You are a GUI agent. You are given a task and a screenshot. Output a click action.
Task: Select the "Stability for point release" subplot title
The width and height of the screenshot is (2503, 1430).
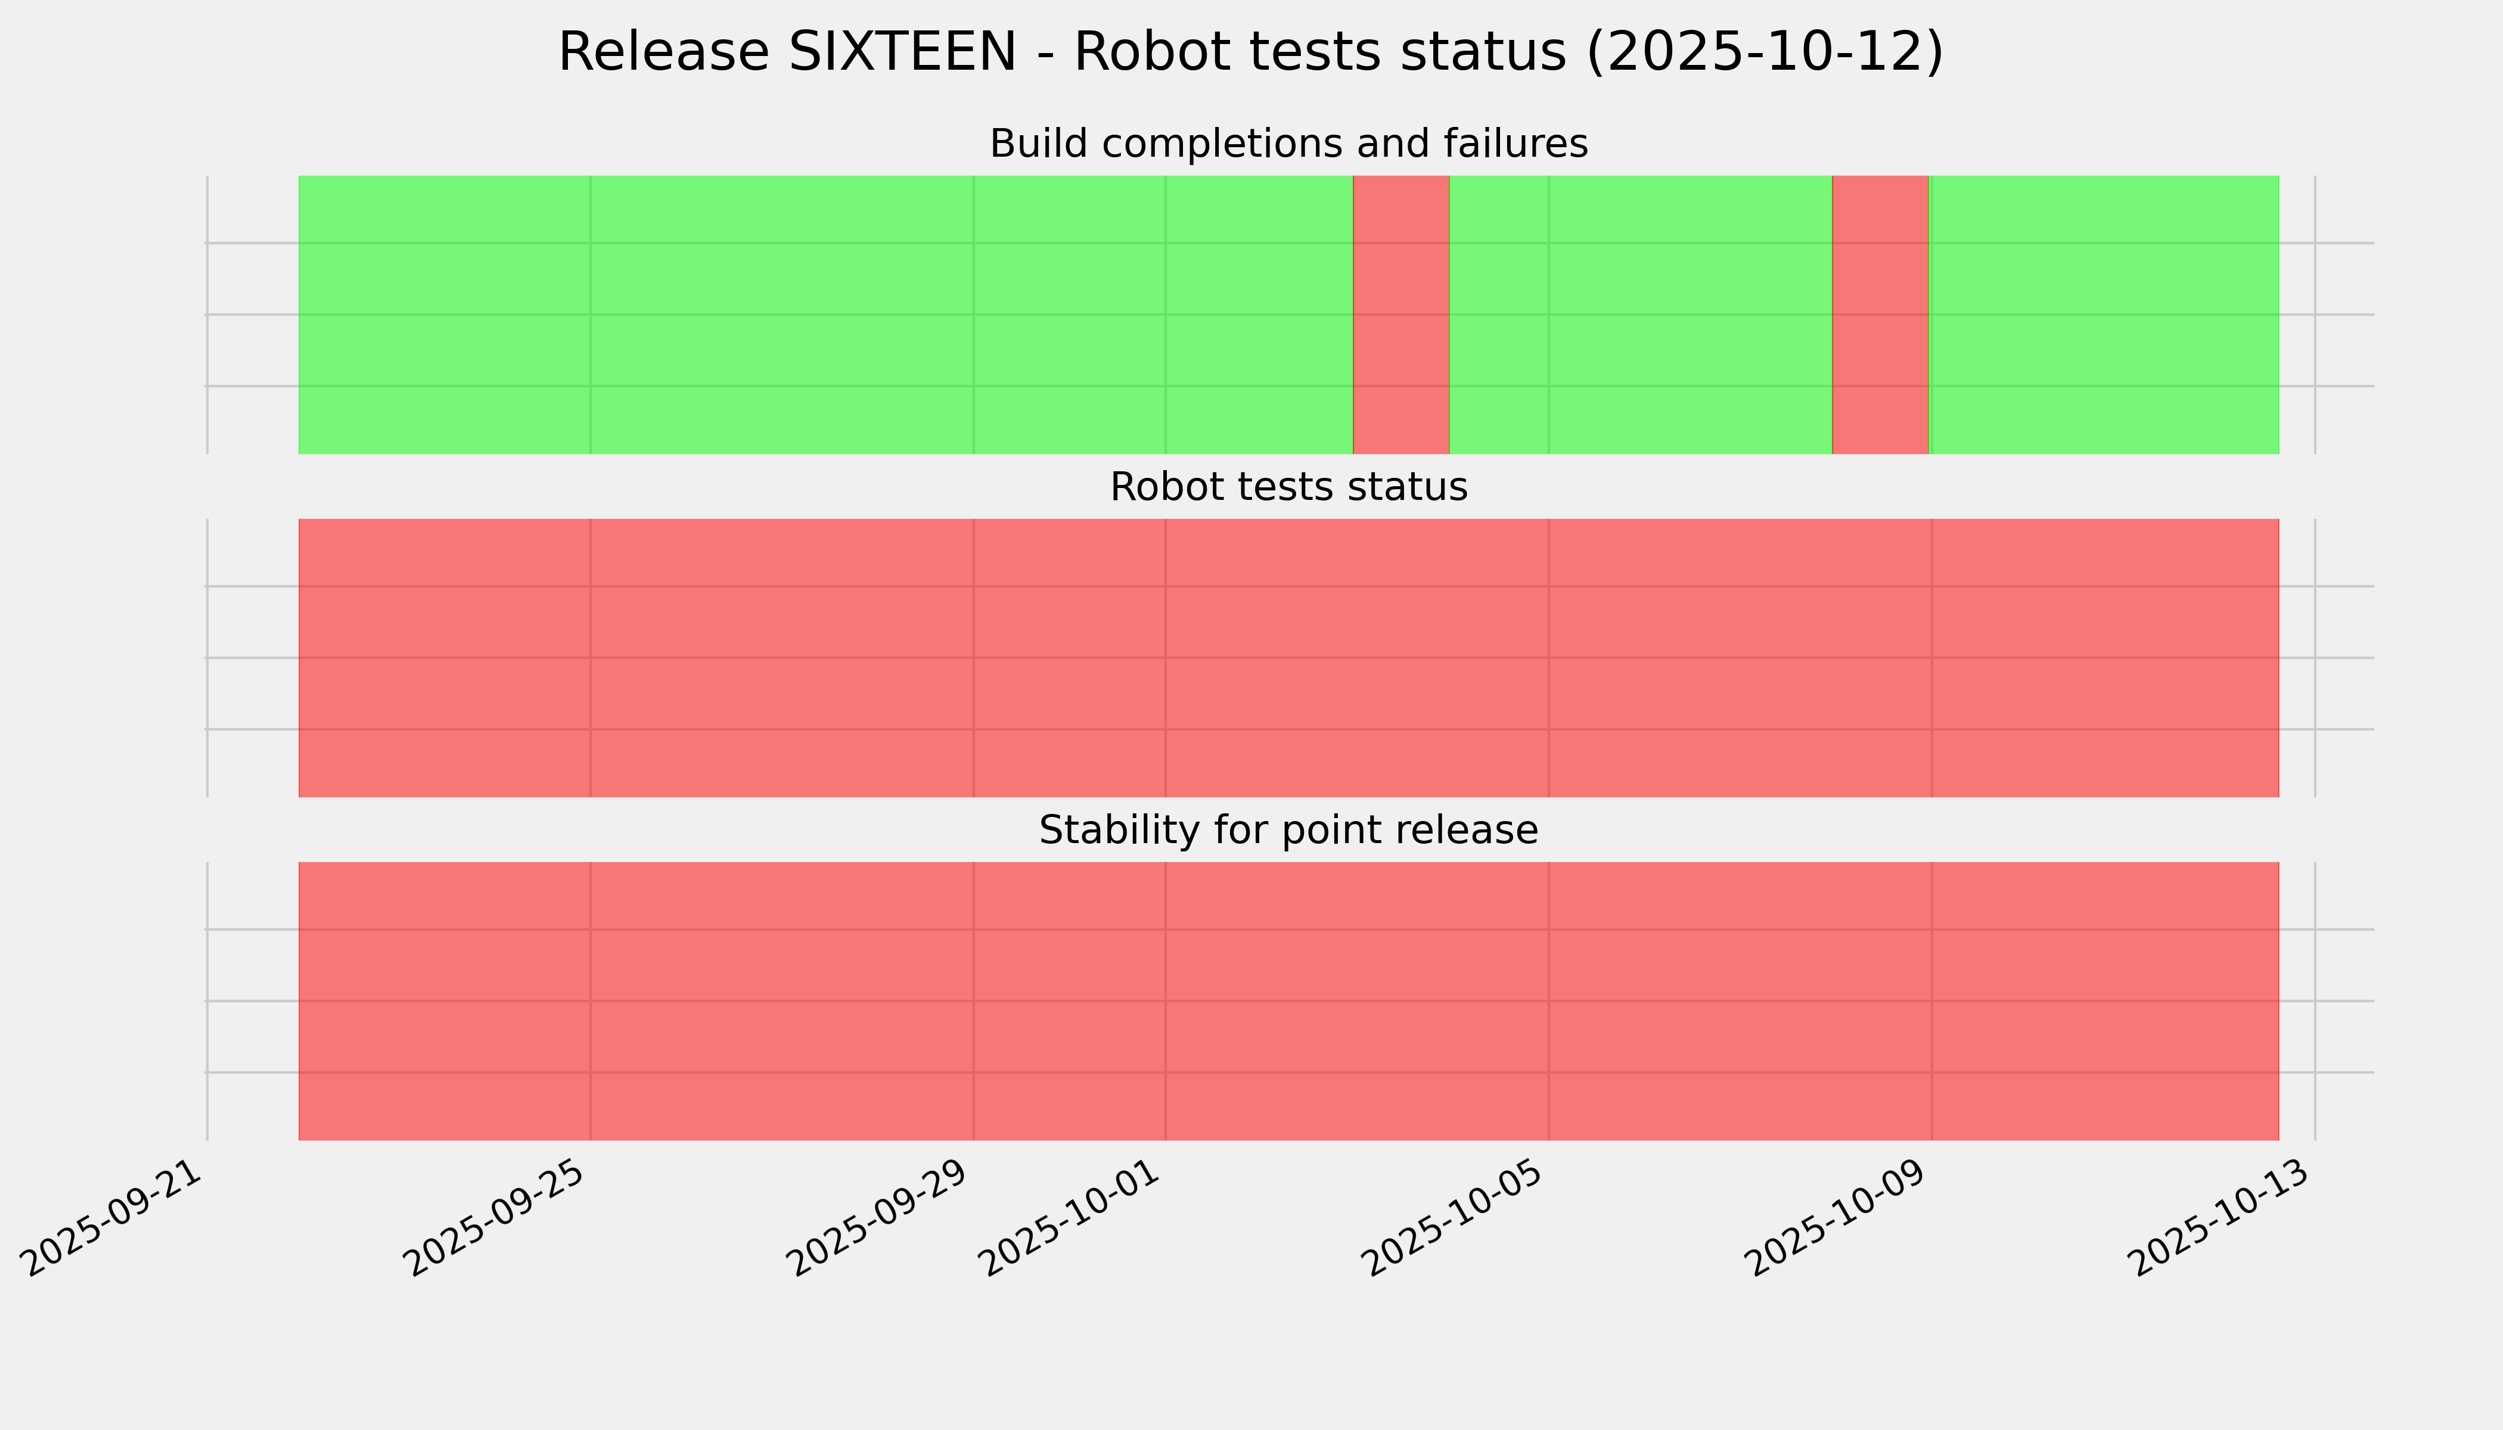tap(1288, 831)
